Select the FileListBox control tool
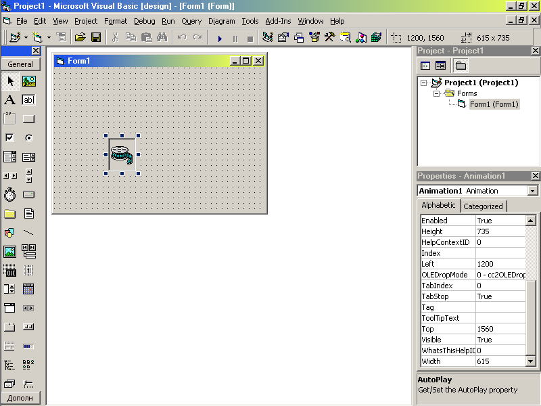This screenshot has height=406, width=541. click(x=29, y=214)
